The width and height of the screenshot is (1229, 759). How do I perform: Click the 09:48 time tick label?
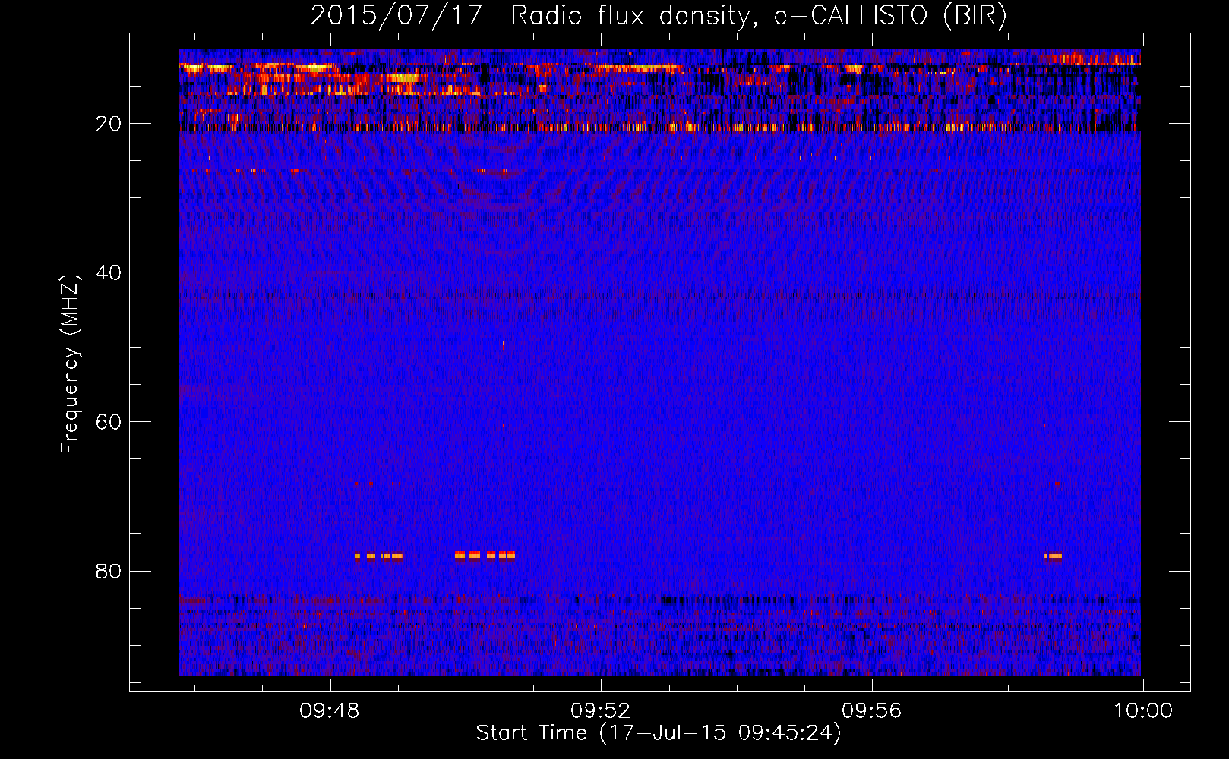pyautogui.click(x=330, y=711)
